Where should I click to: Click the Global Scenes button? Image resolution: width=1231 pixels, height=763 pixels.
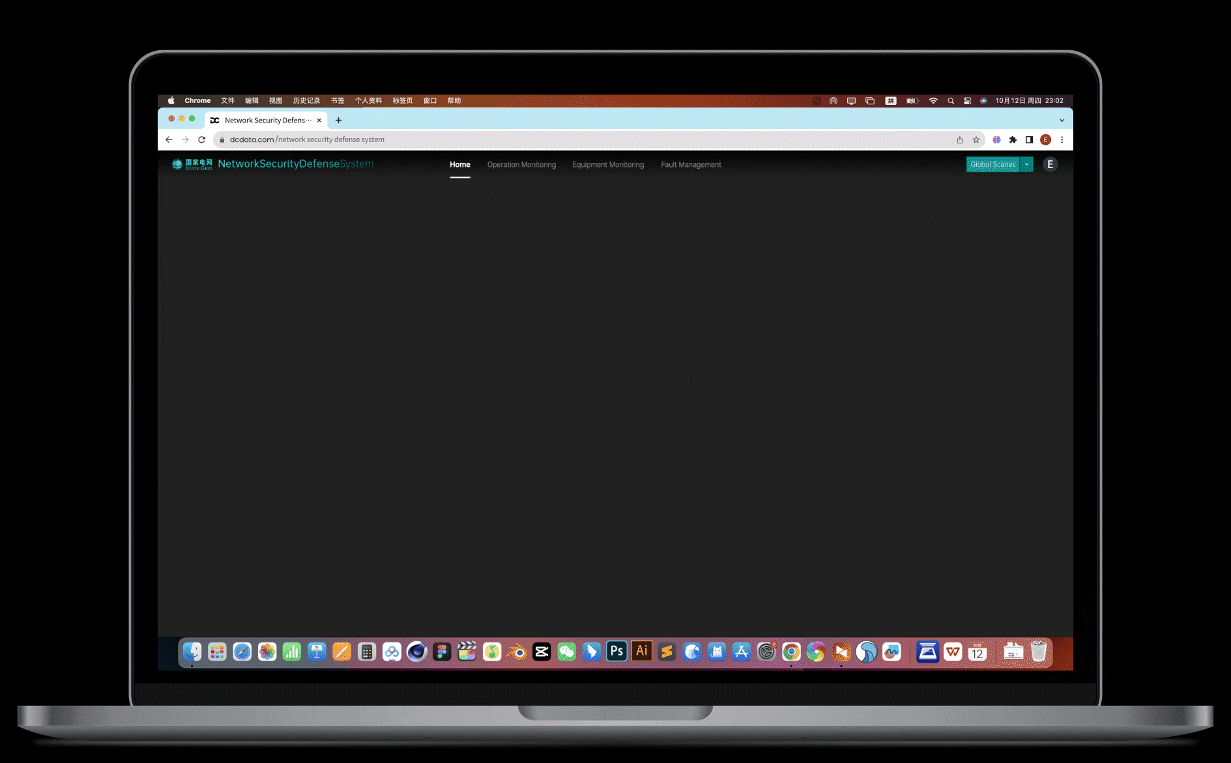pyautogui.click(x=992, y=165)
